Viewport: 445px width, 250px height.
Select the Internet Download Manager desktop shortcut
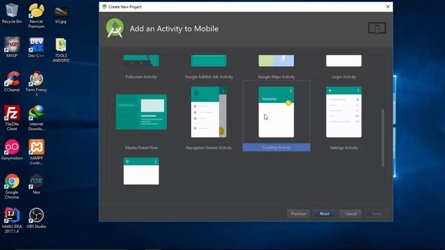[36, 118]
